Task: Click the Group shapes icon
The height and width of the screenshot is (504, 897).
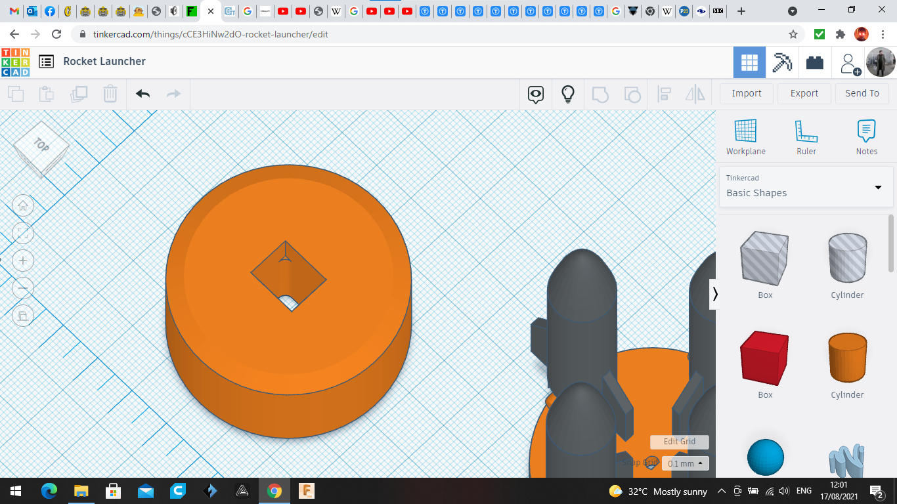Action: point(600,94)
